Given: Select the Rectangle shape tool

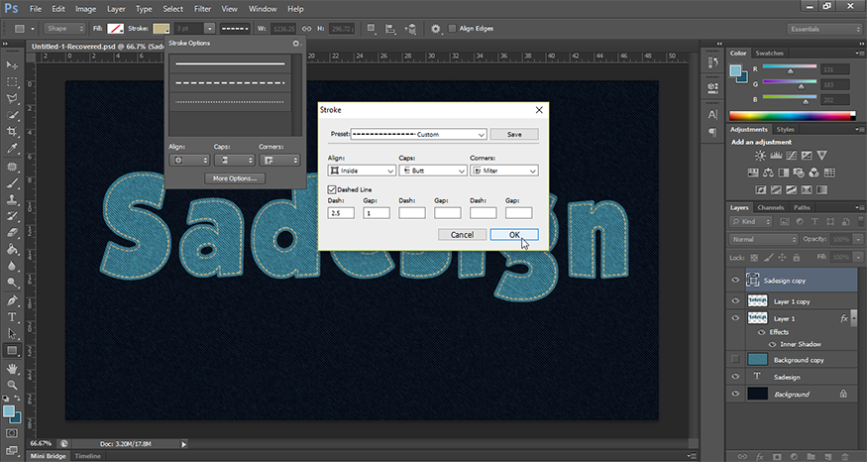Looking at the screenshot, I should point(12,350).
